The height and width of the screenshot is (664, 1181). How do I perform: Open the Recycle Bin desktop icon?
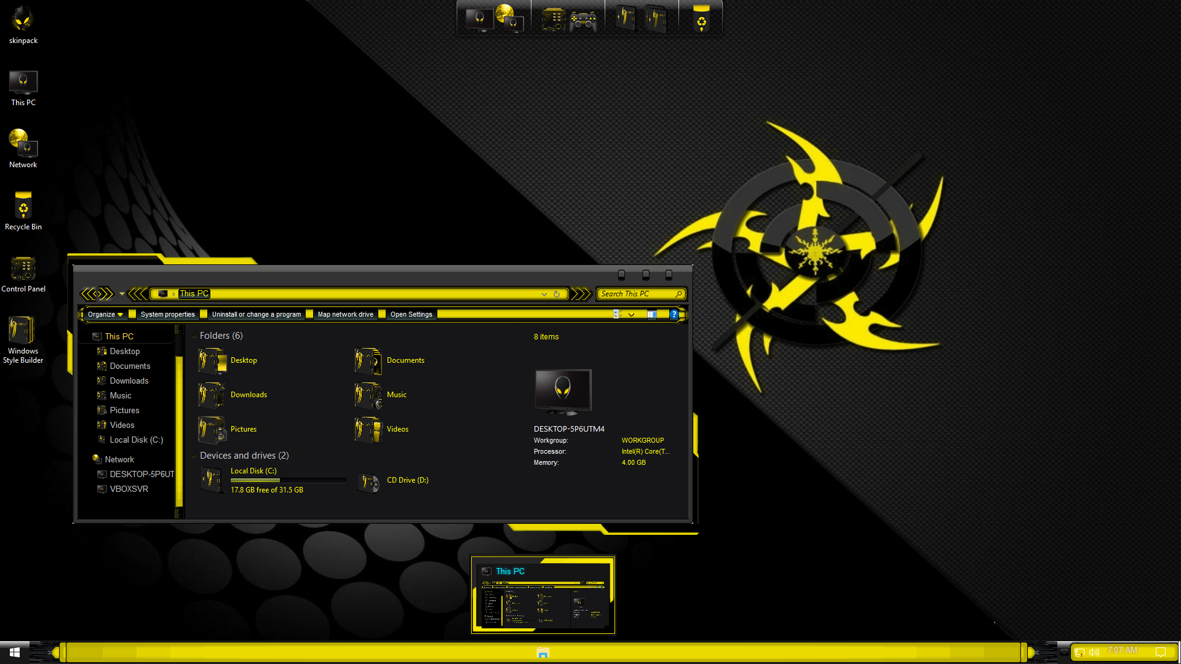[23, 207]
